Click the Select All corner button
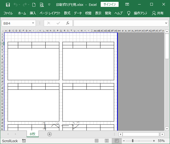 pyautogui.click(x=2, y=31)
